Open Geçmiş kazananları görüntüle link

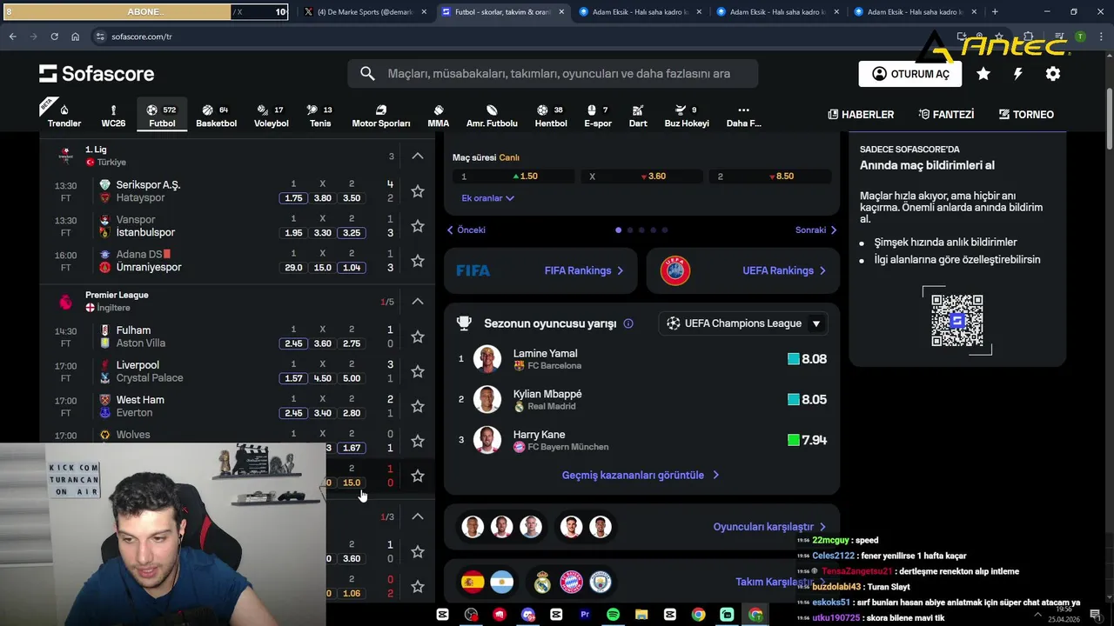pyautogui.click(x=641, y=476)
